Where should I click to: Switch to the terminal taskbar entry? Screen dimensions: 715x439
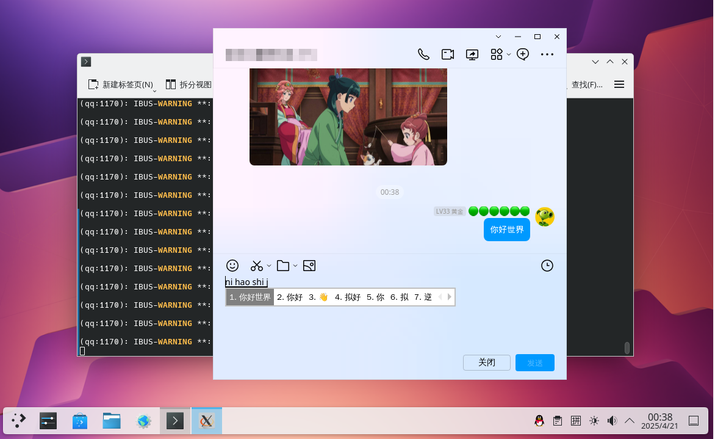175,420
